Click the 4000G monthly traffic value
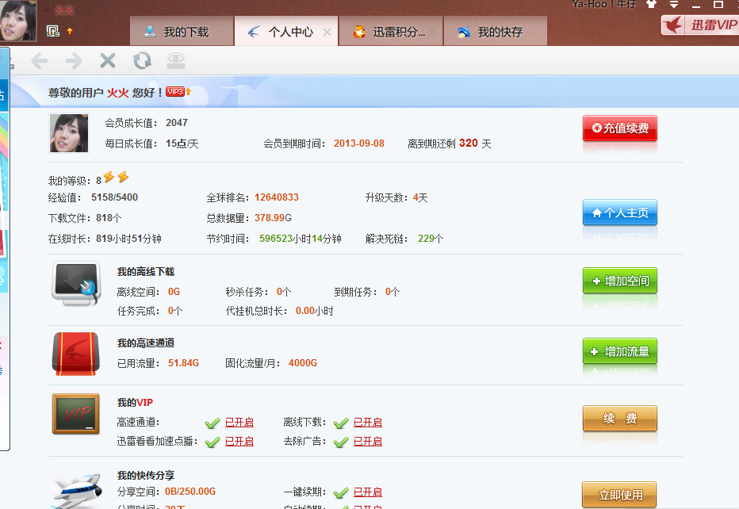The height and width of the screenshot is (509, 739). (x=303, y=363)
